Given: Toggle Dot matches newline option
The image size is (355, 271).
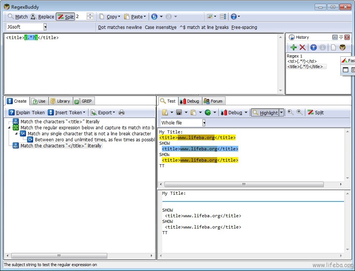Looking at the screenshot, I should pos(120,27).
